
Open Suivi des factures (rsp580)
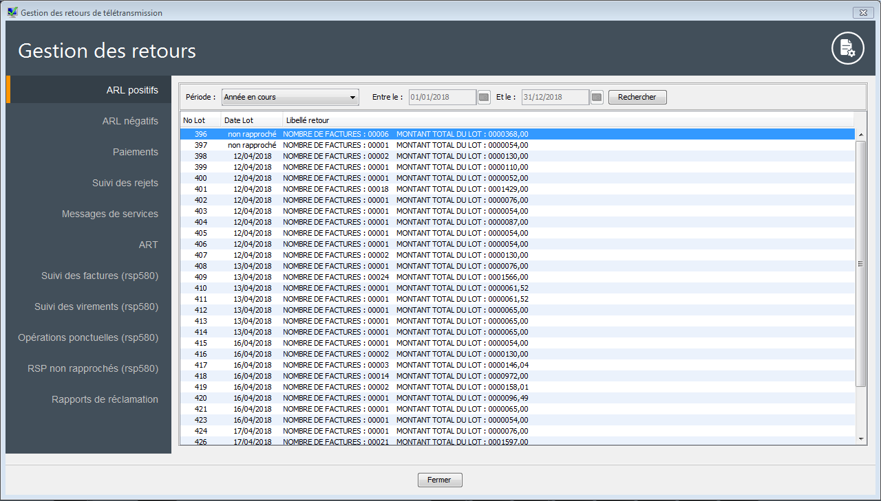coord(100,276)
